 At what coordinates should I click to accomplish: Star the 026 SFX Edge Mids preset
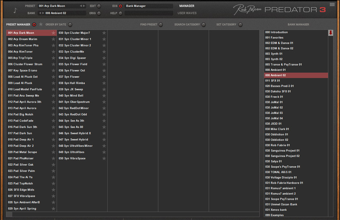53,190
